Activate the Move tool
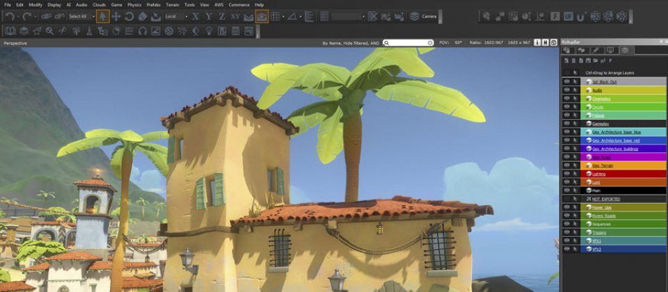Screen dimensions: 668x292 point(116,16)
